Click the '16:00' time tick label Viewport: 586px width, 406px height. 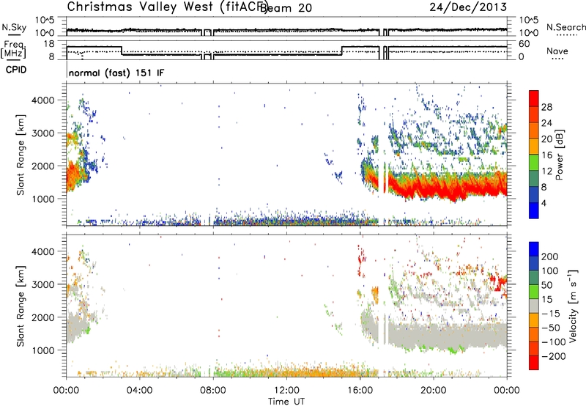[360, 391]
